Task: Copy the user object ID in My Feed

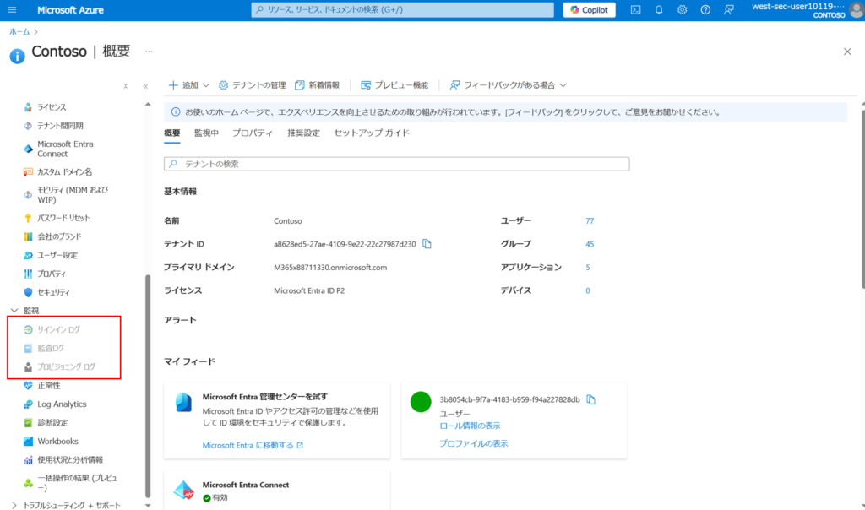Action: coord(590,399)
